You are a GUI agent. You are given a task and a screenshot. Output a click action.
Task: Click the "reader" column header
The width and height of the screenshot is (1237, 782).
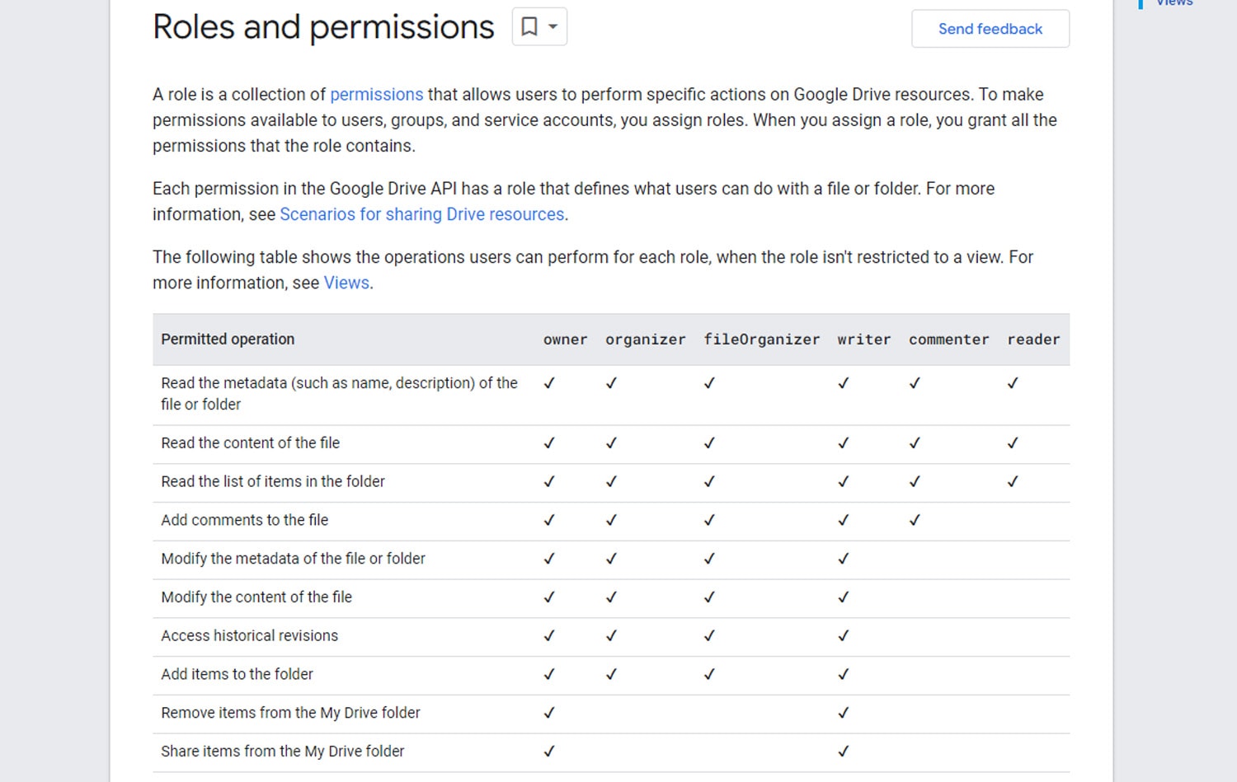pyautogui.click(x=1033, y=339)
